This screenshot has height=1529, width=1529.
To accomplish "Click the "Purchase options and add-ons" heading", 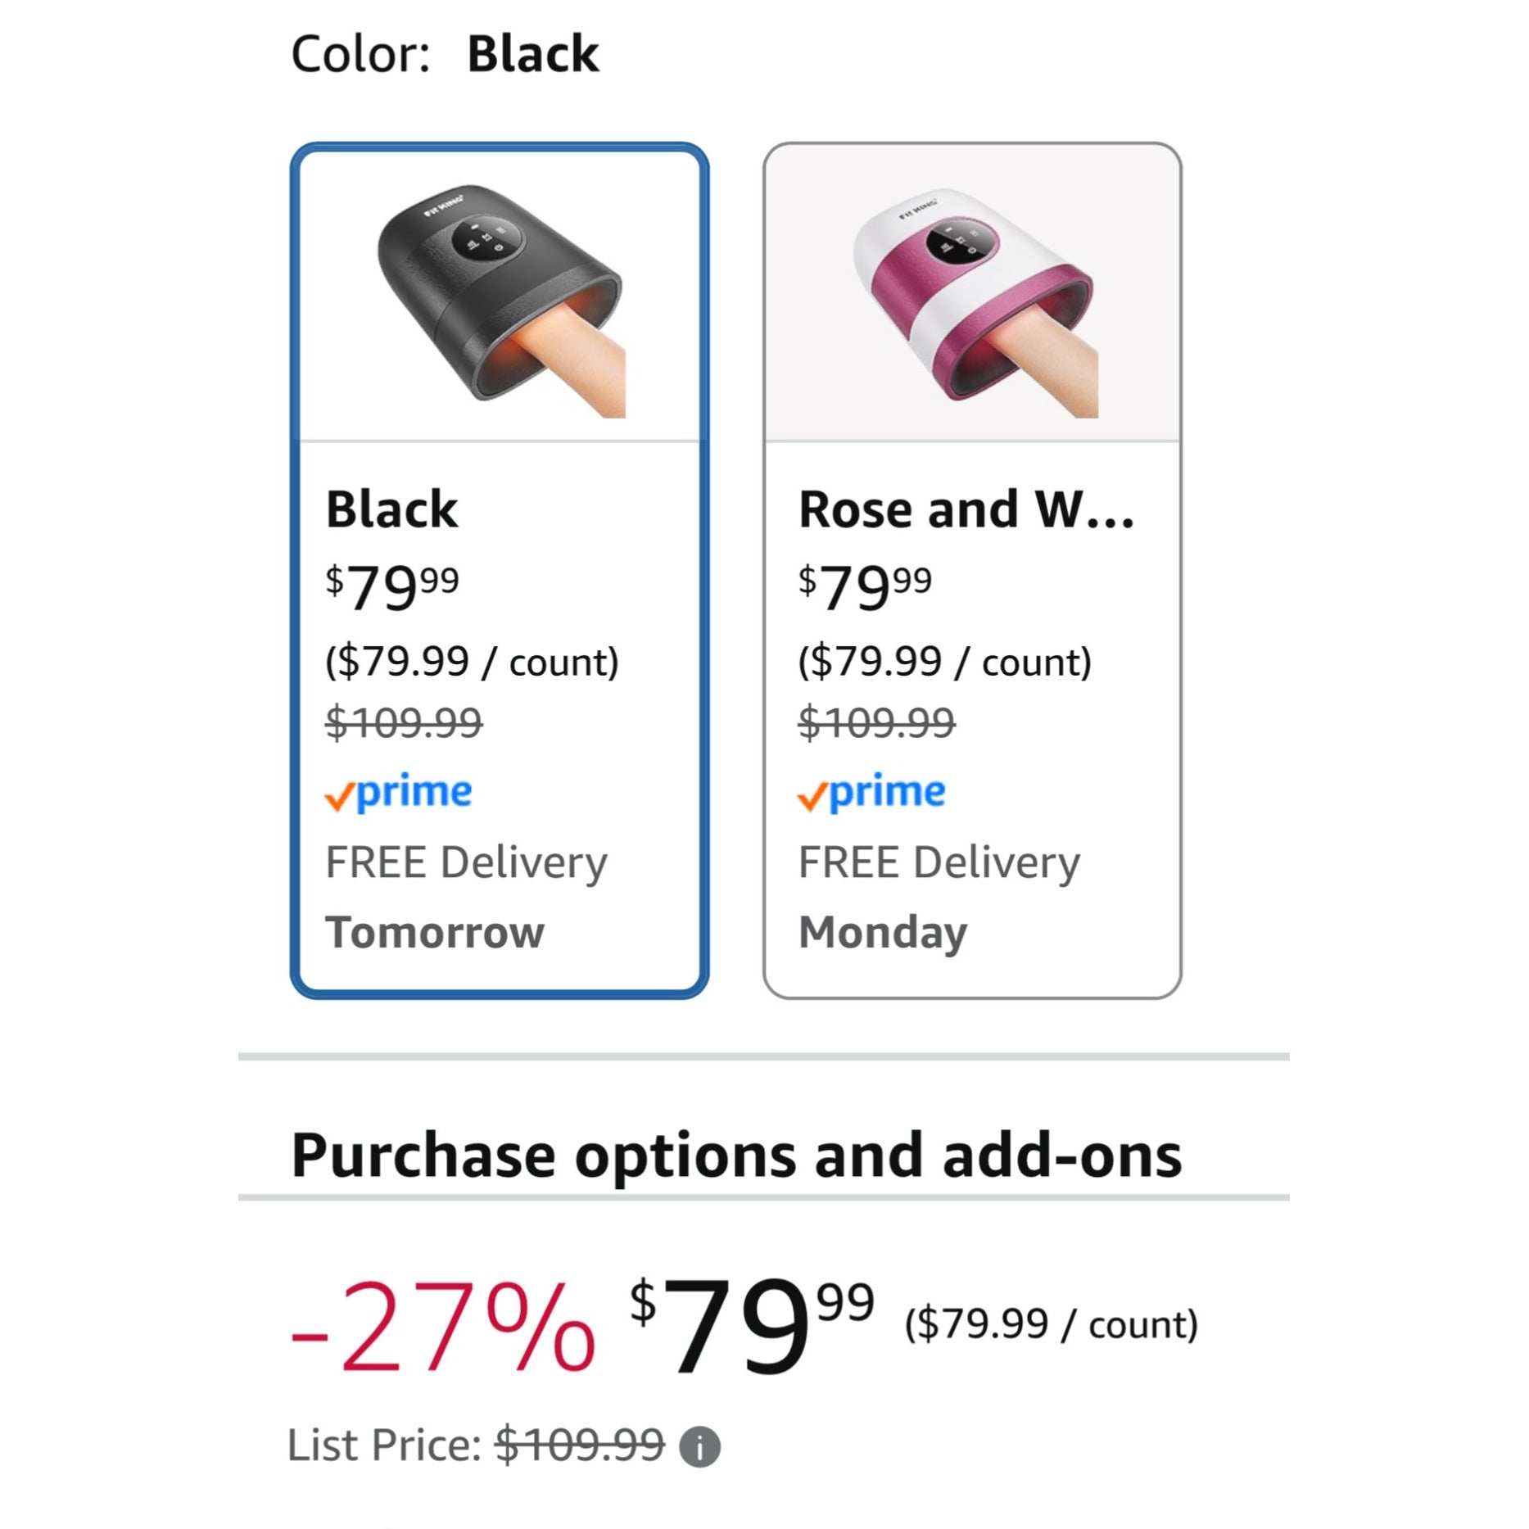I will (736, 1156).
